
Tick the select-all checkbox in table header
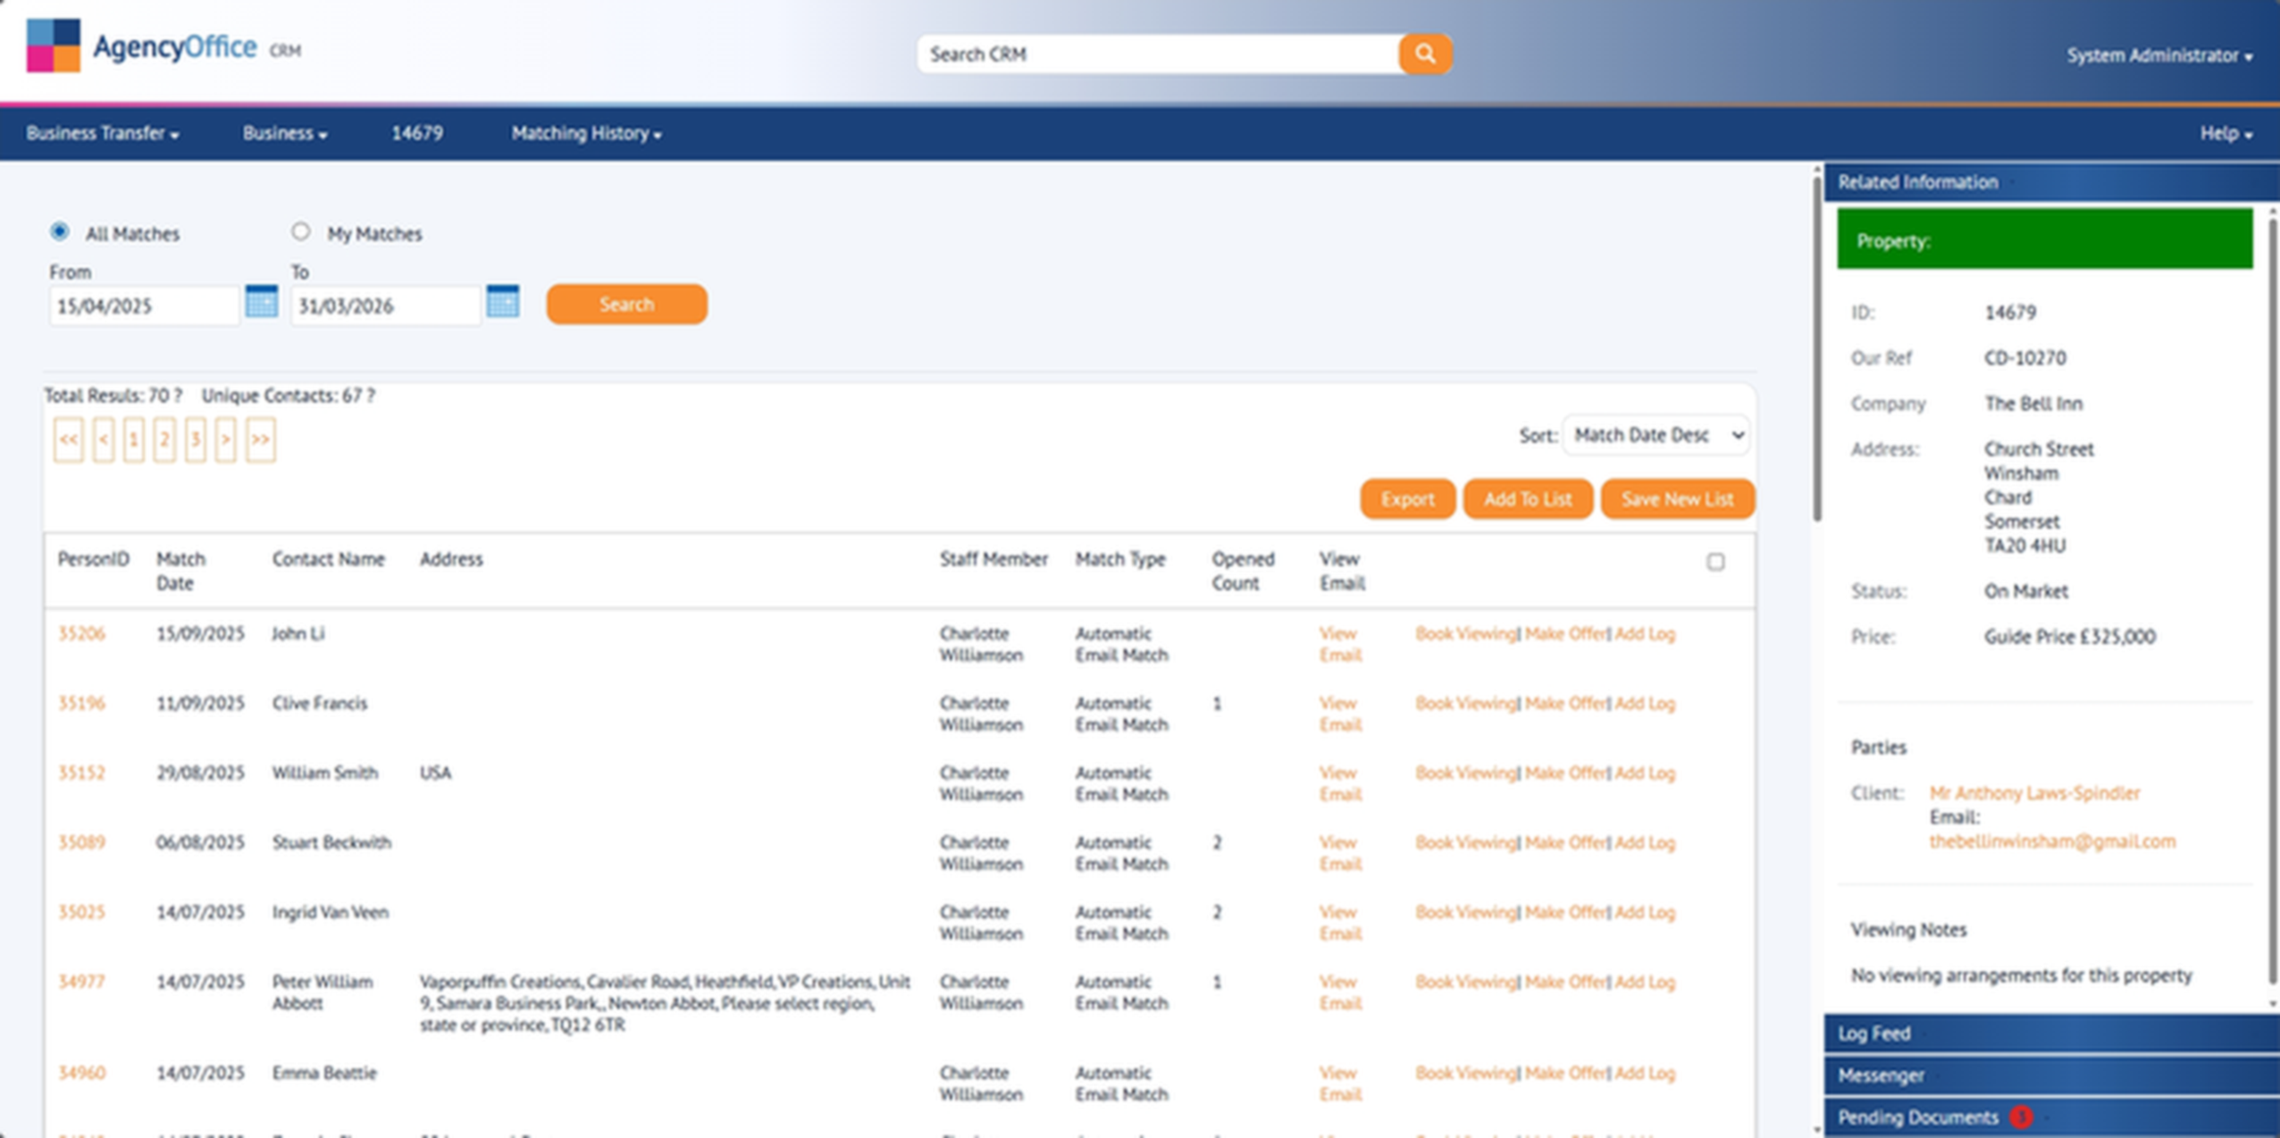click(x=1714, y=562)
